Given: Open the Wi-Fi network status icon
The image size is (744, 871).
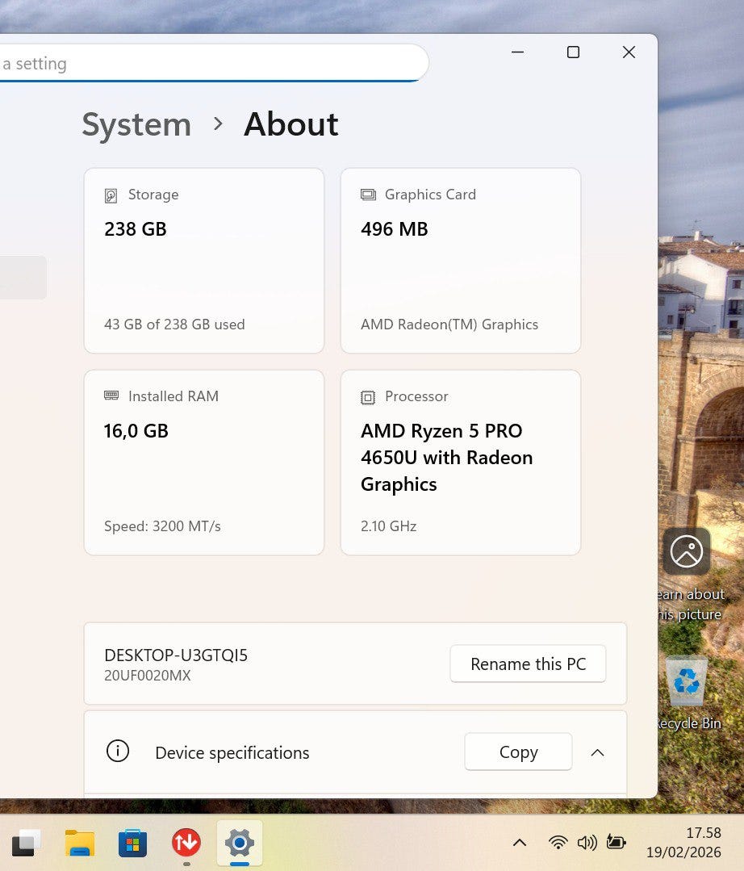Looking at the screenshot, I should (x=558, y=843).
